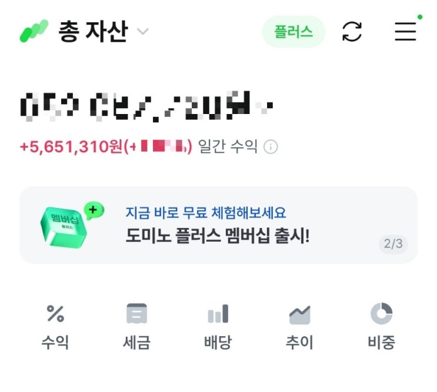Open the 배당 bar chart icon

[218, 313]
